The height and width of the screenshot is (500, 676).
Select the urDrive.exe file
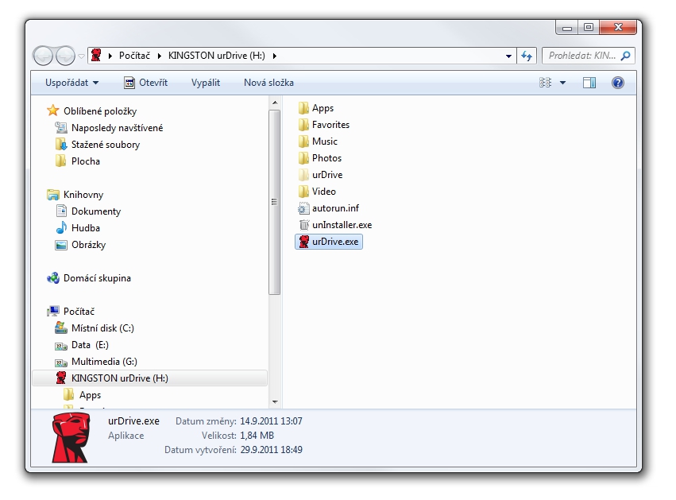[329, 242]
